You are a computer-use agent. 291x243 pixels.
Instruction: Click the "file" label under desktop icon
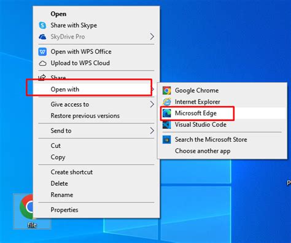click(x=32, y=225)
